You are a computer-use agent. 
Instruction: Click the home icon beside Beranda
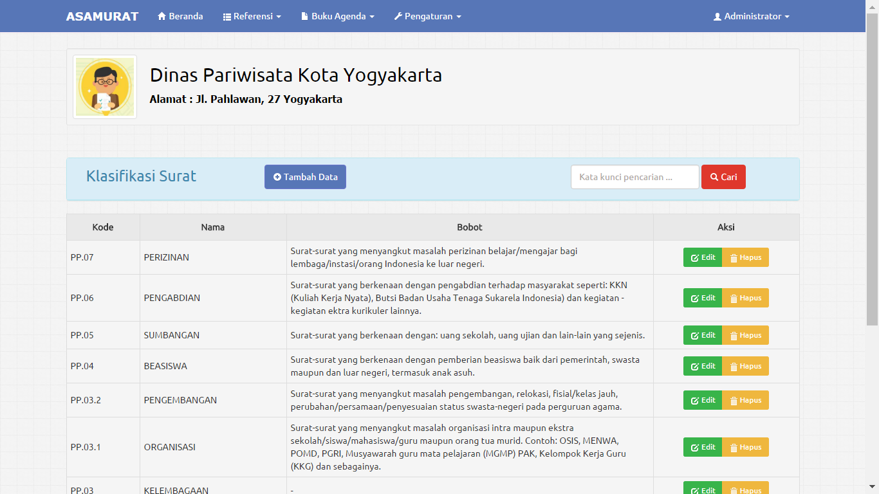[162, 17]
